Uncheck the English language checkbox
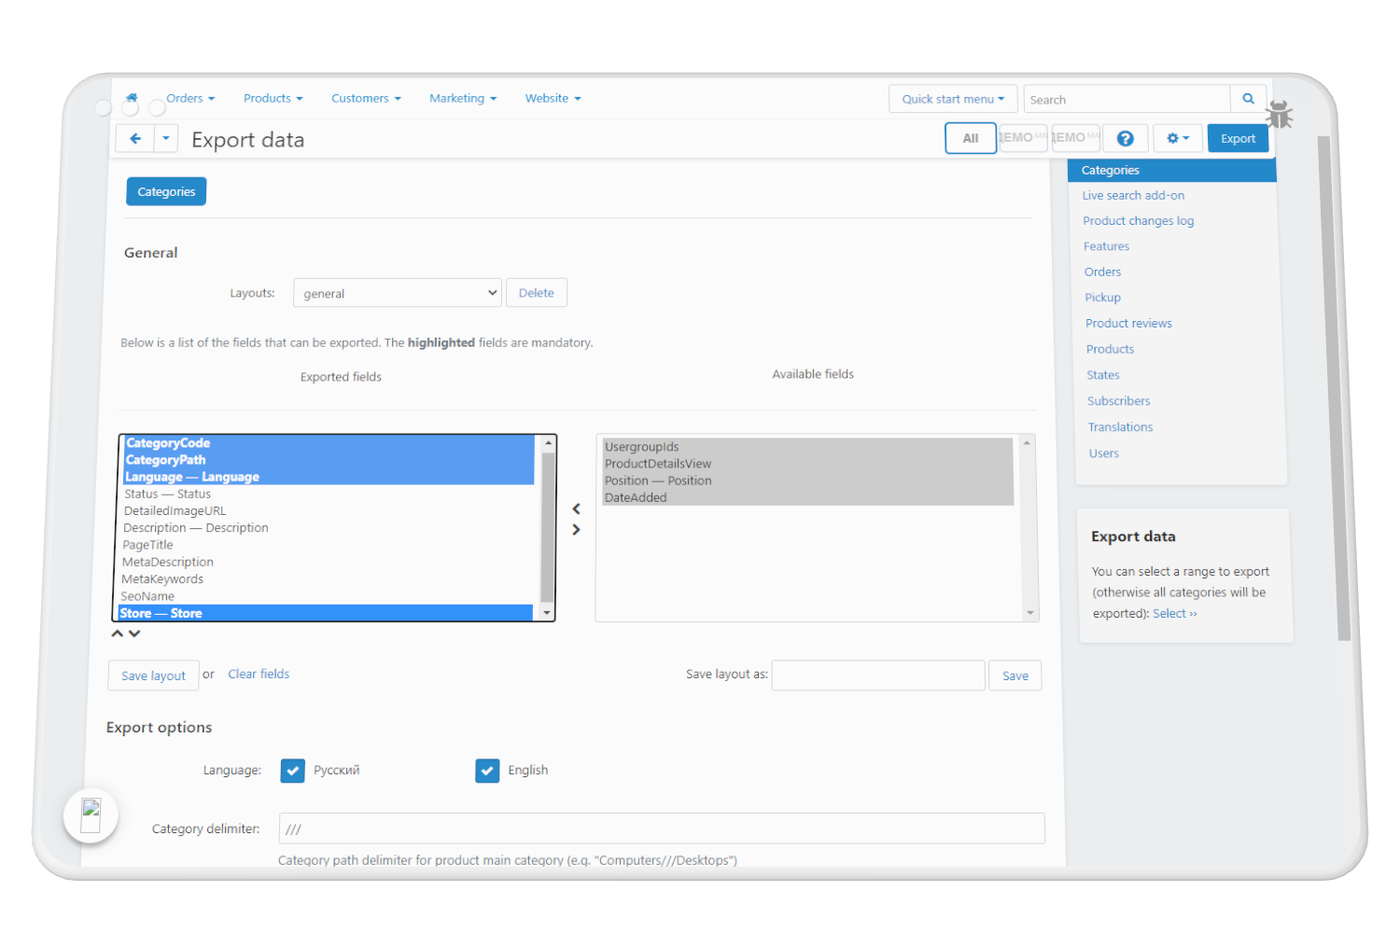 coord(487,771)
